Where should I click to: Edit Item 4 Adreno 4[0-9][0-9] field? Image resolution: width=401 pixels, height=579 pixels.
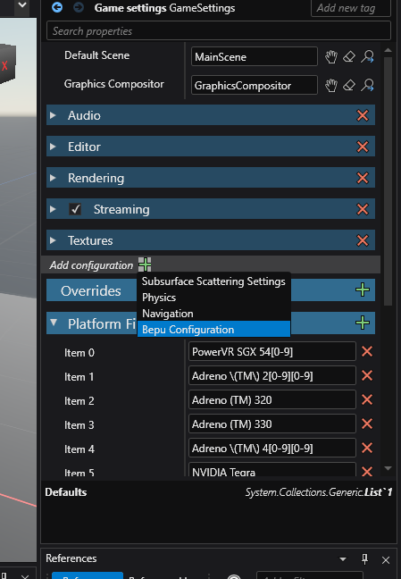coord(272,448)
